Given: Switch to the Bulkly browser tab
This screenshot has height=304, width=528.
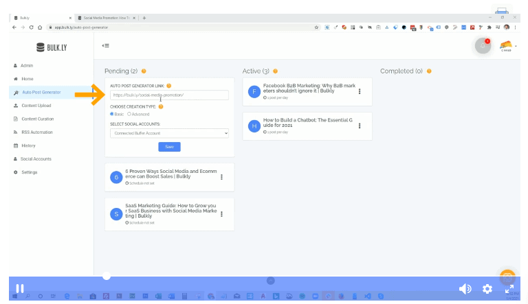Looking at the screenshot, I should pos(41,18).
